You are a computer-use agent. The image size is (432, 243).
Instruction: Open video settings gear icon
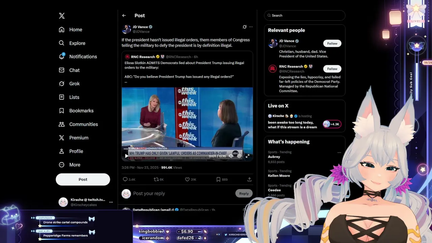pyautogui.click(x=239, y=156)
